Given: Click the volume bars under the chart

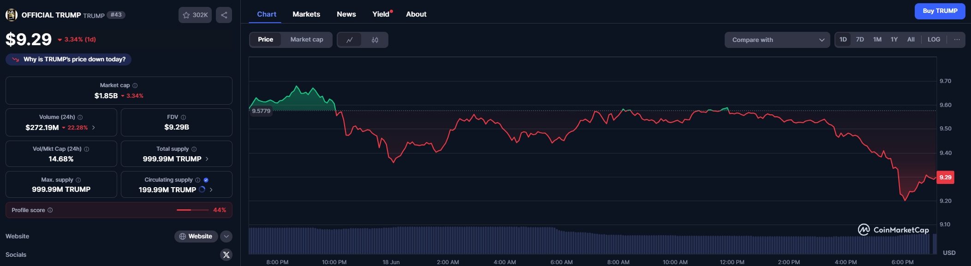Looking at the screenshot, I should (x=592, y=240).
